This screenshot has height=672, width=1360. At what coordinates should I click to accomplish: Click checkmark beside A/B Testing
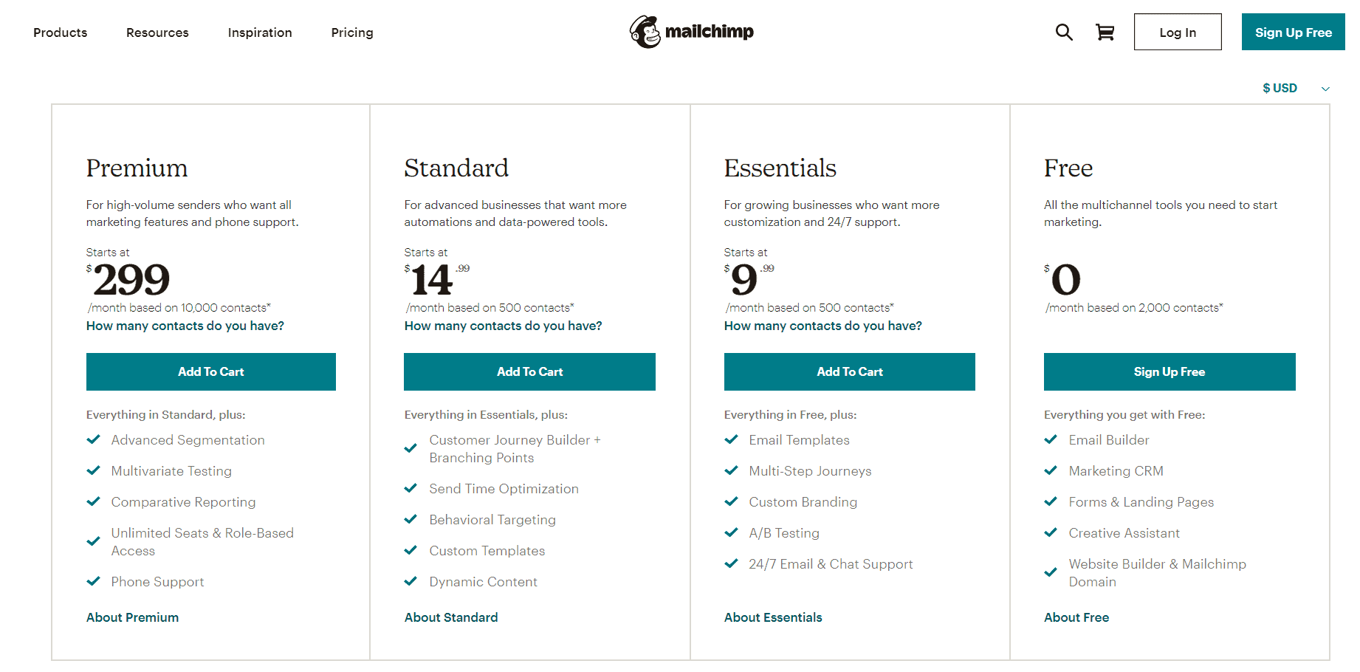(x=731, y=532)
